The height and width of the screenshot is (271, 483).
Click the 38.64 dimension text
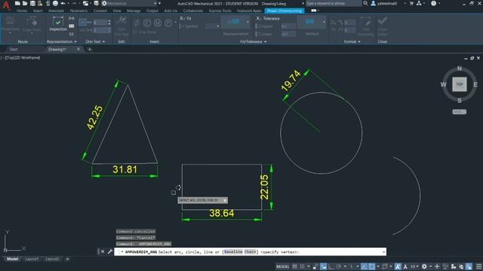pos(221,213)
